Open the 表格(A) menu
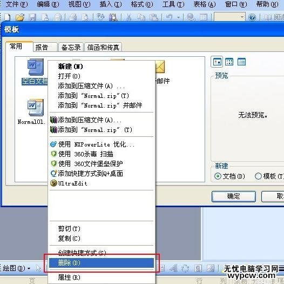The image size is (284, 284). (x=205, y=4)
